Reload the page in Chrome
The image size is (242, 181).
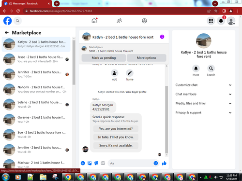pos(18,11)
